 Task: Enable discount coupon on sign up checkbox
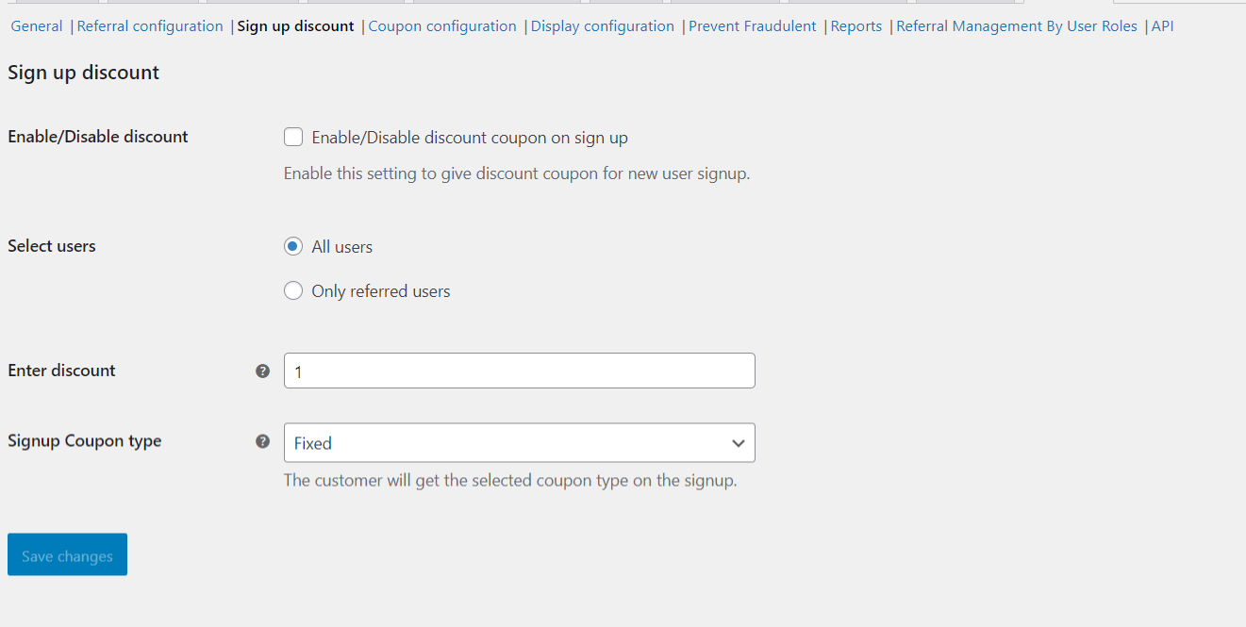(x=293, y=138)
